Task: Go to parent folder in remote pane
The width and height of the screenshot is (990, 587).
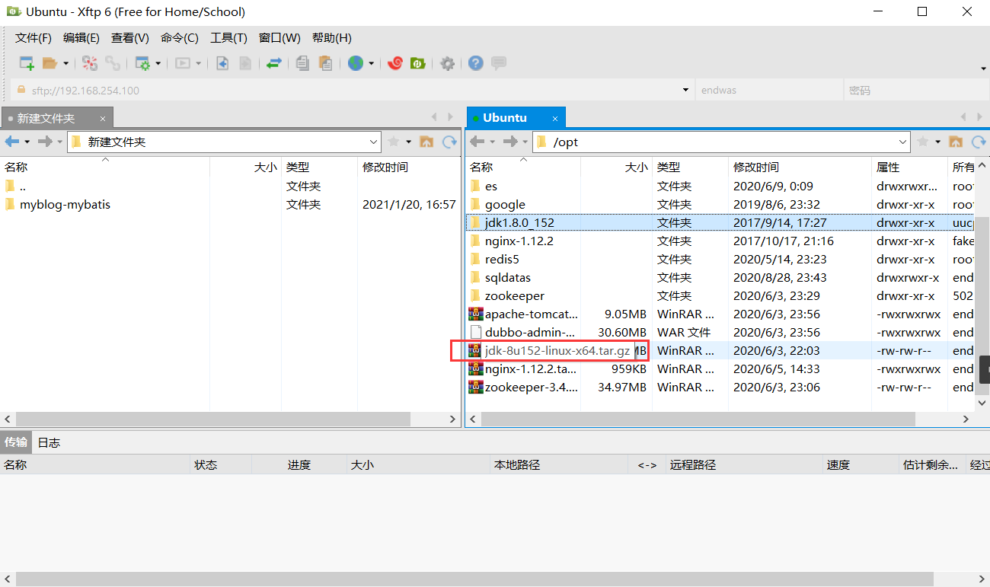Action: click(956, 142)
